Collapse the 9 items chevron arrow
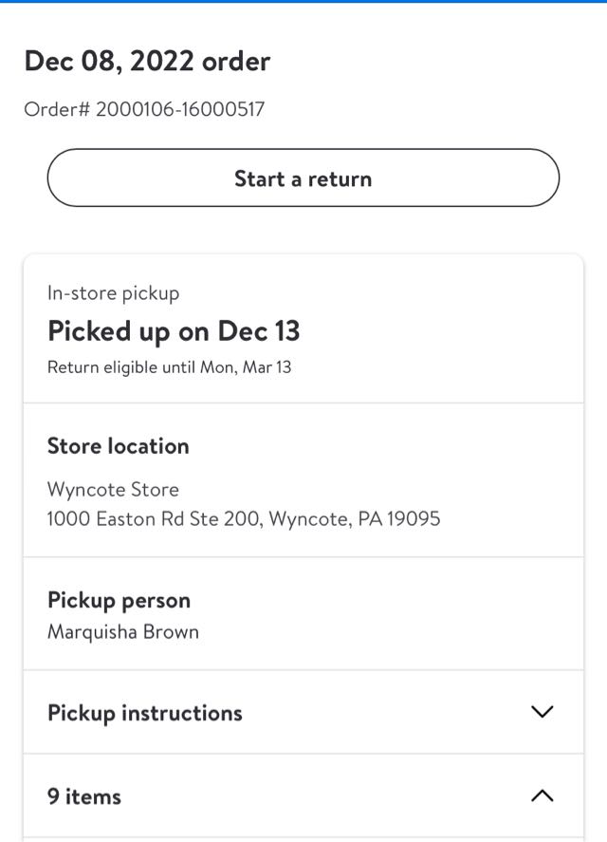 542,795
